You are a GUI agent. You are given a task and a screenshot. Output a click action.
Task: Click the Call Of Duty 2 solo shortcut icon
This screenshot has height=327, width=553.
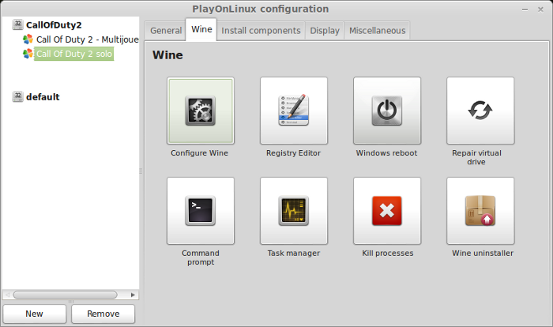coord(28,54)
